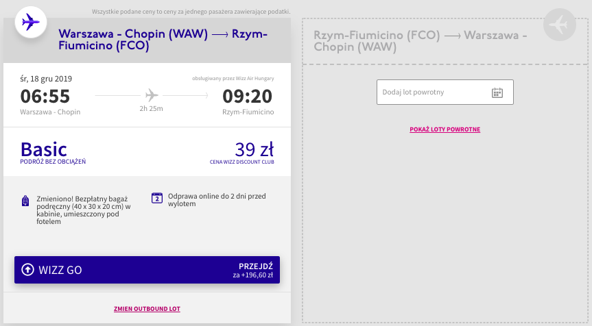This screenshot has height=326, width=592.
Task: Click the 09:20 arrival time
Action: click(x=248, y=96)
